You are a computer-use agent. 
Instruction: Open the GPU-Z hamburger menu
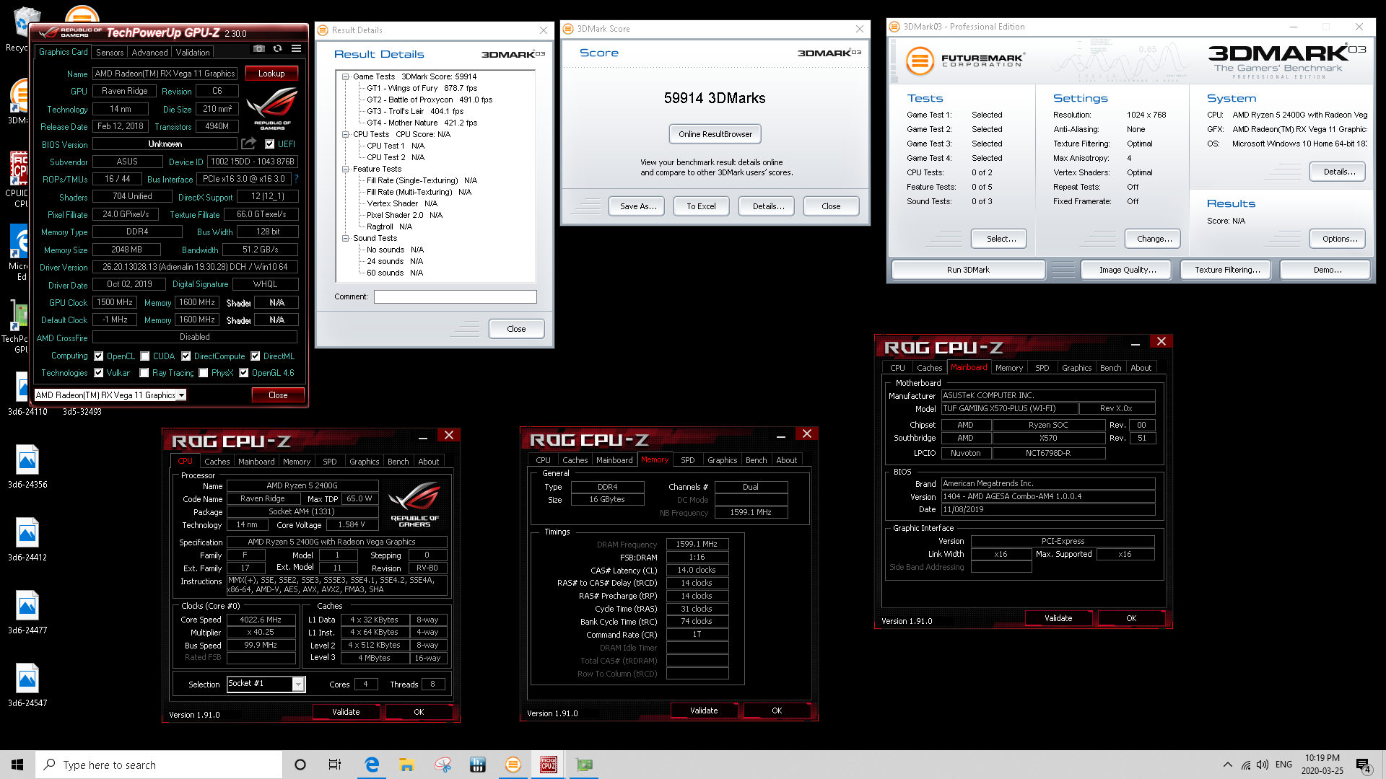click(x=296, y=49)
